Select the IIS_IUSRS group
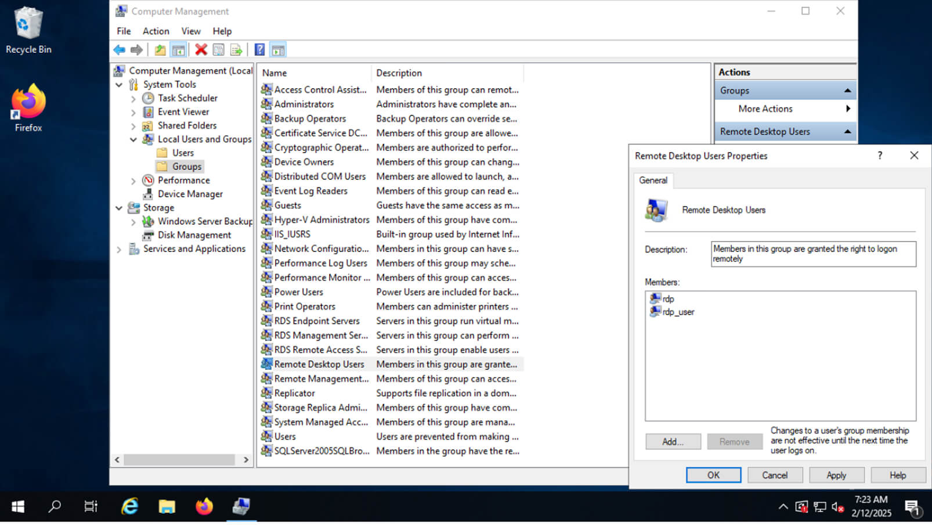The image size is (932, 526). click(x=389, y=235)
